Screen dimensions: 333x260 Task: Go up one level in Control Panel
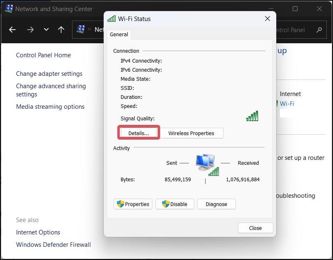[x=61, y=30]
